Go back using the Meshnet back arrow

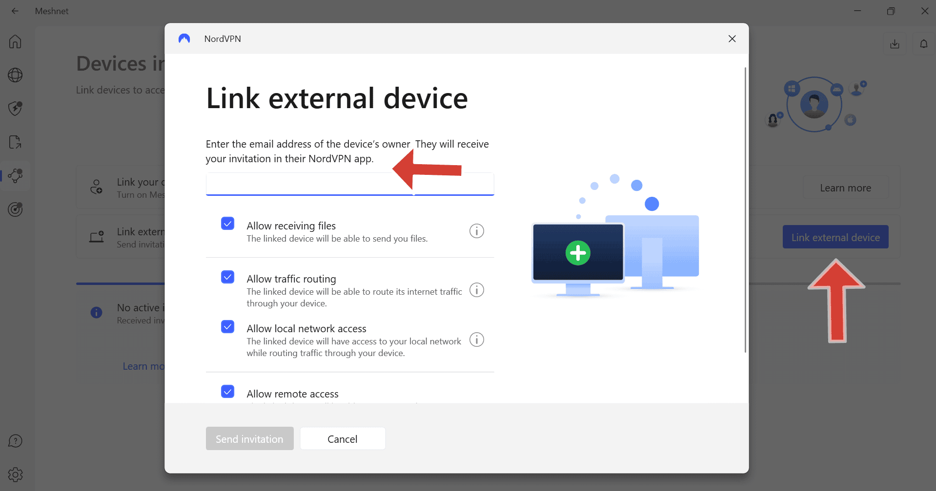point(15,11)
